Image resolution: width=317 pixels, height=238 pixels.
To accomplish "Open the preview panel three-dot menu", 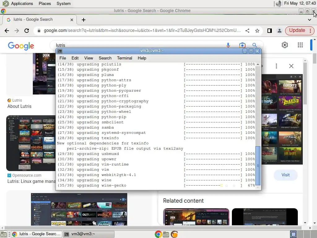I will tap(276, 66).
